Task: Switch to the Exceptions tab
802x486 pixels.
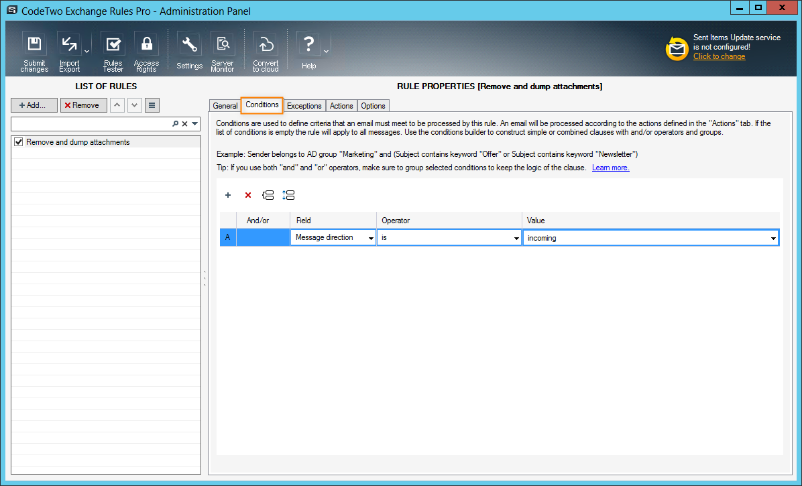Action: (304, 106)
